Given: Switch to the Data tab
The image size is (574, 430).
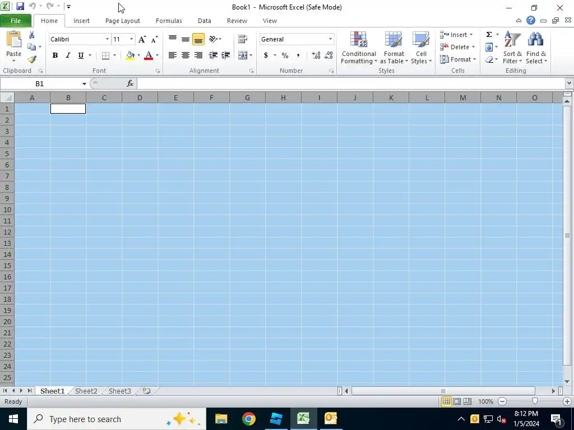Looking at the screenshot, I should pyautogui.click(x=204, y=21).
